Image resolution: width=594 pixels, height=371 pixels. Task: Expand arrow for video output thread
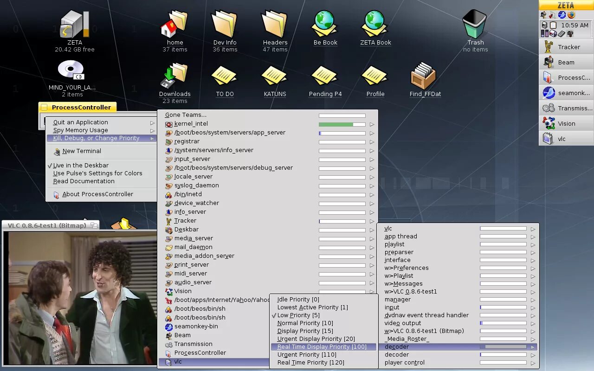point(533,323)
